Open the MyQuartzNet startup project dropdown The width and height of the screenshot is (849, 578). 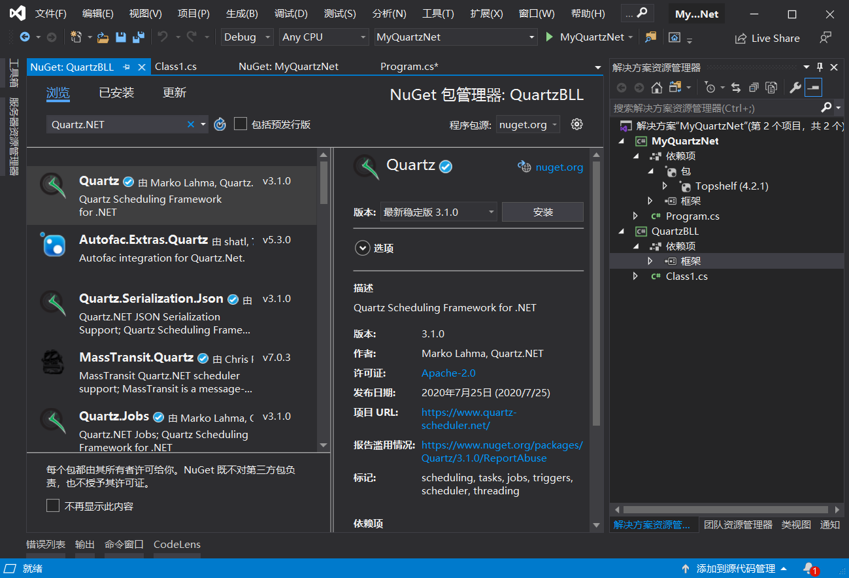(x=456, y=37)
